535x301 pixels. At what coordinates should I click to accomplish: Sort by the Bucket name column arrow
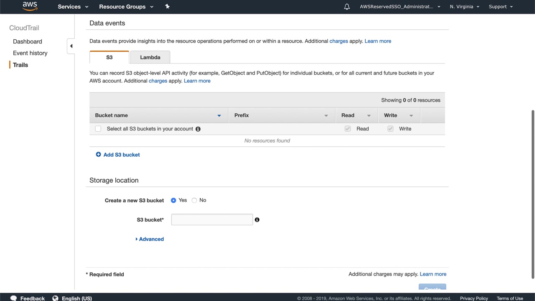click(219, 115)
